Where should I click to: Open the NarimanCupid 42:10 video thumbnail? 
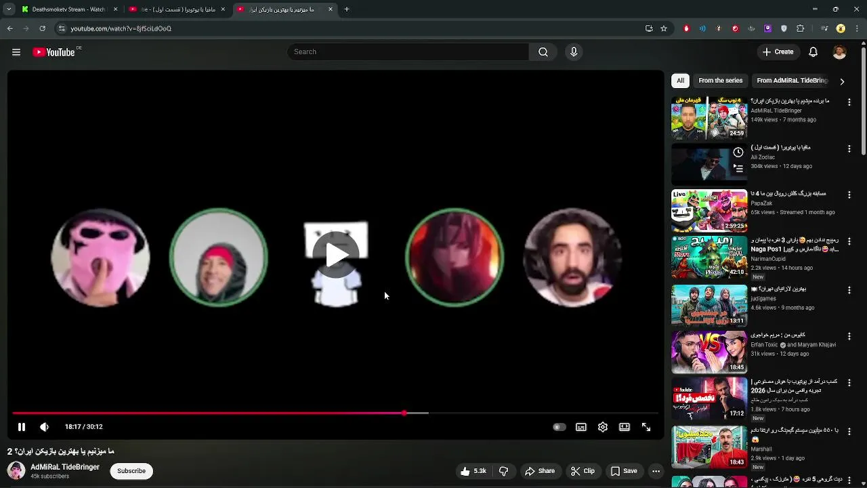(x=709, y=257)
